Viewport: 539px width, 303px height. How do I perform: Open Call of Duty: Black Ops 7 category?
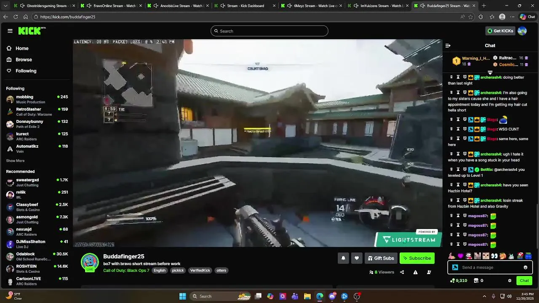pyautogui.click(x=126, y=271)
